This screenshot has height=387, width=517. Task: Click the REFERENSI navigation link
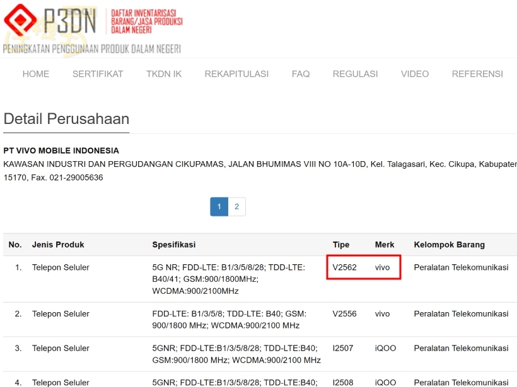pyautogui.click(x=477, y=74)
